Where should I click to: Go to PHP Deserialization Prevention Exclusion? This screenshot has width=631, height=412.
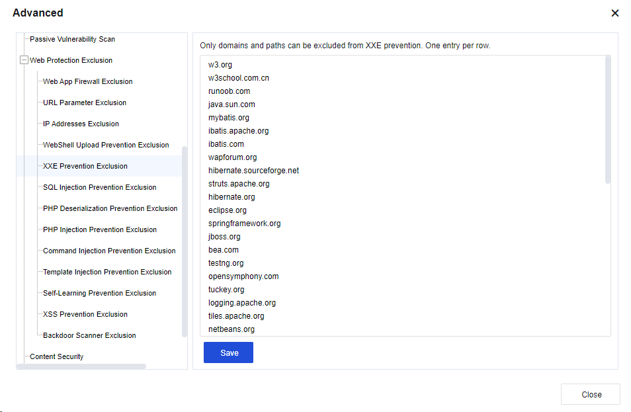click(110, 208)
